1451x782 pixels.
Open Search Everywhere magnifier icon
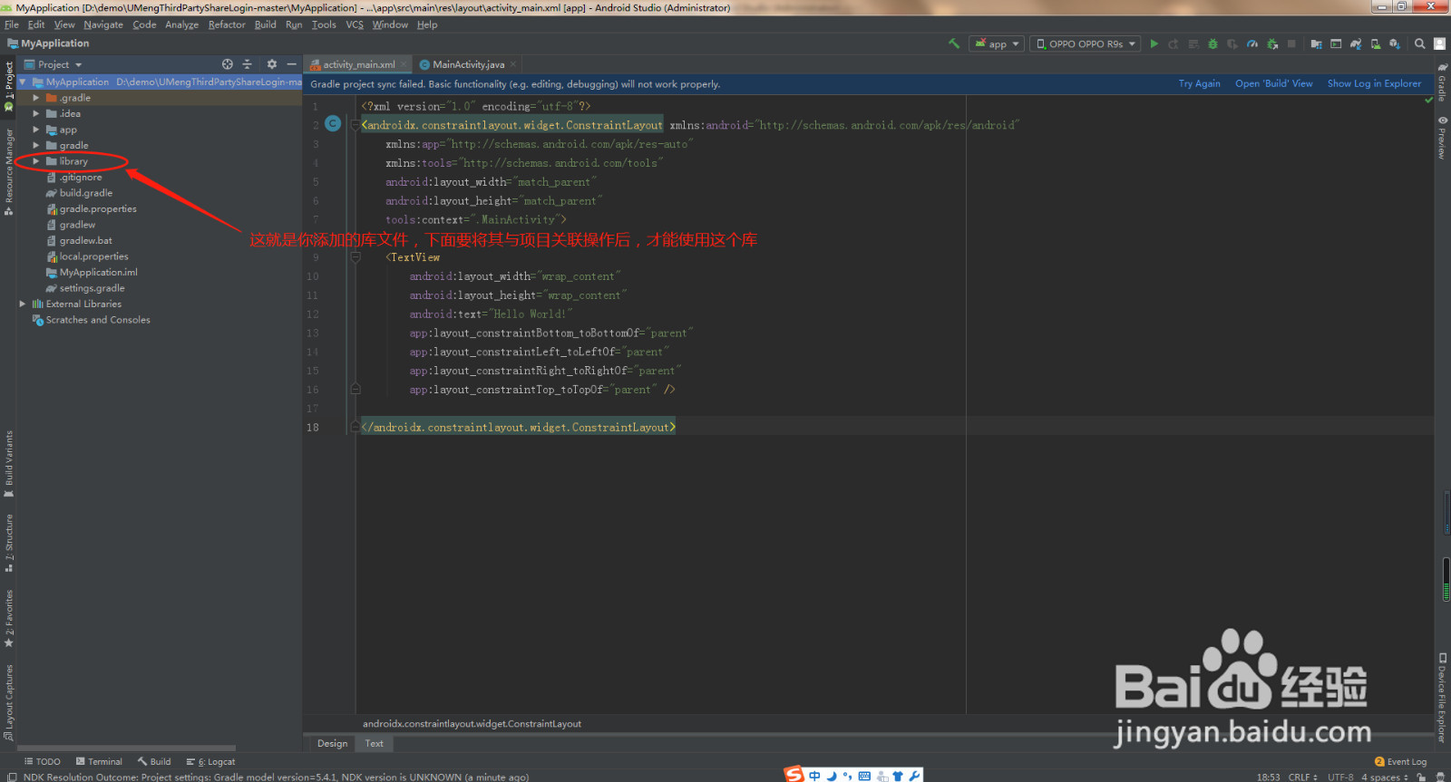pyautogui.click(x=1420, y=43)
